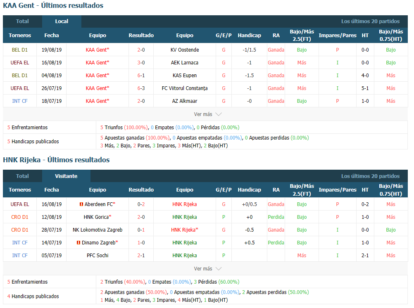Click the G/E/P header in the HNK Rijeka table
Image resolution: width=414 pixels, height=308 pixels.
[x=224, y=190]
